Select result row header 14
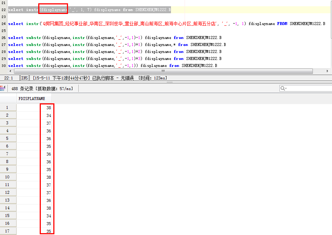Screen dimensions: 332x235 (x=8, y=208)
